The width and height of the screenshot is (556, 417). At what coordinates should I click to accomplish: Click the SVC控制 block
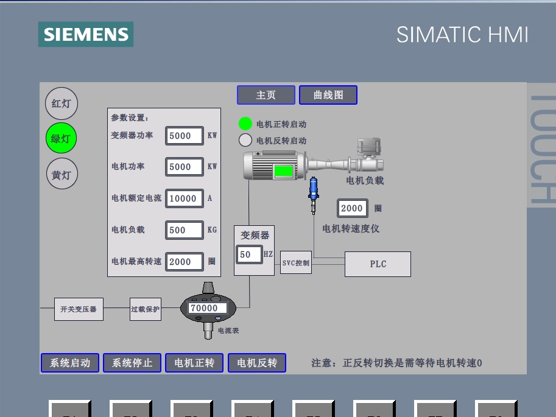(x=296, y=262)
